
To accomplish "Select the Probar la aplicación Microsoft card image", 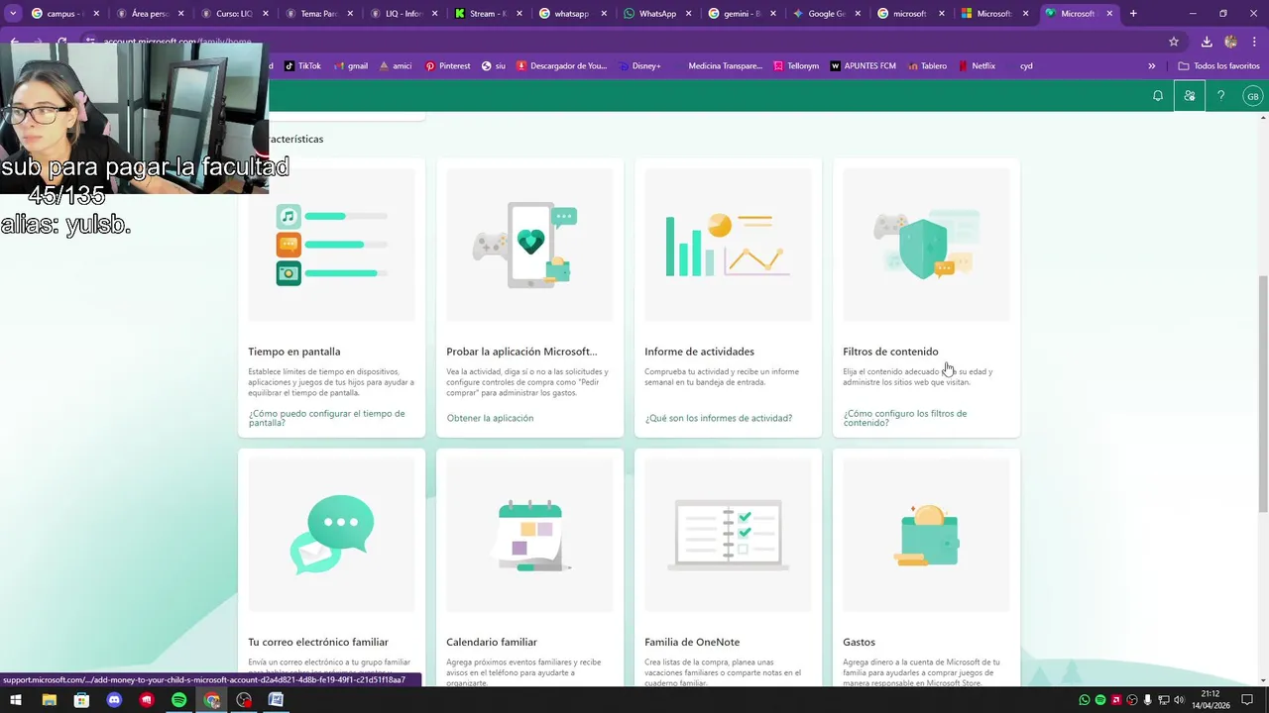I will coord(530,245).
